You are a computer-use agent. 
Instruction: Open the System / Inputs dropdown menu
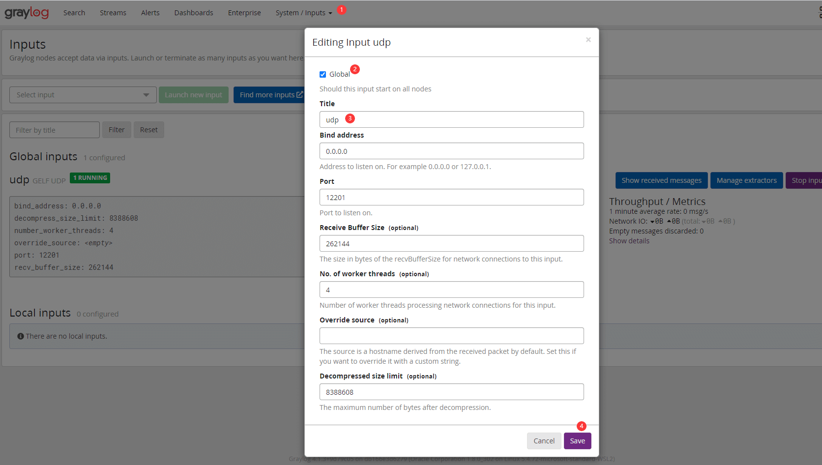(x=304, y=13)
